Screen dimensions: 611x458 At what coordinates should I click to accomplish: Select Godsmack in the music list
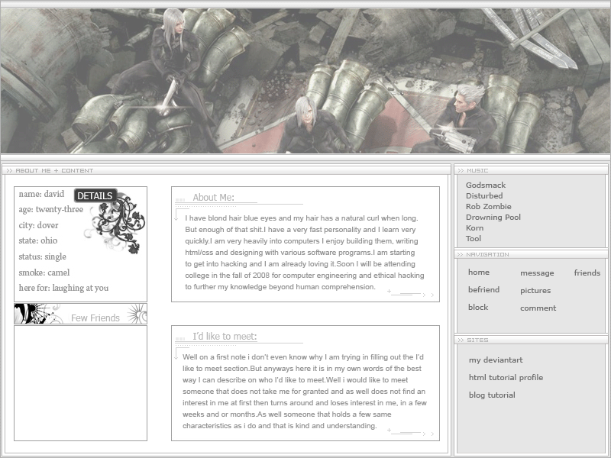tap(486, 185)
